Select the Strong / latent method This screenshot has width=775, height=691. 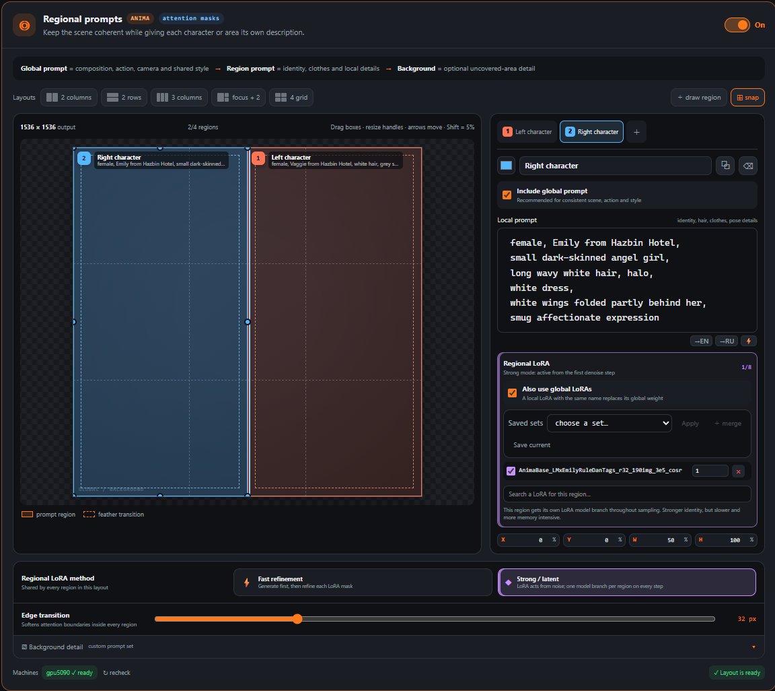pos(627,582)
